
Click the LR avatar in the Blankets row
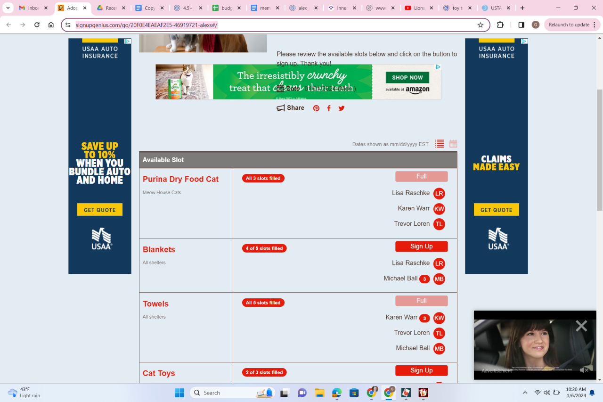coord(439,264)
